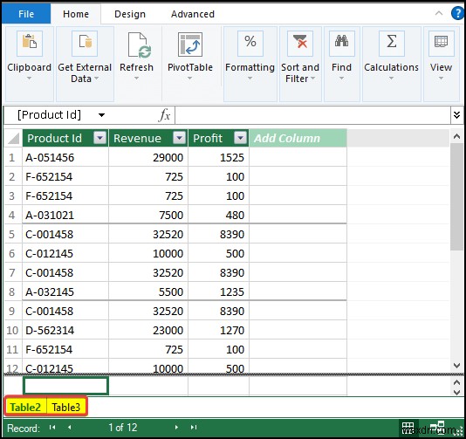The image size is (466, 439).
Task: Open Help with the question mark icon
Action: (458, 13)
